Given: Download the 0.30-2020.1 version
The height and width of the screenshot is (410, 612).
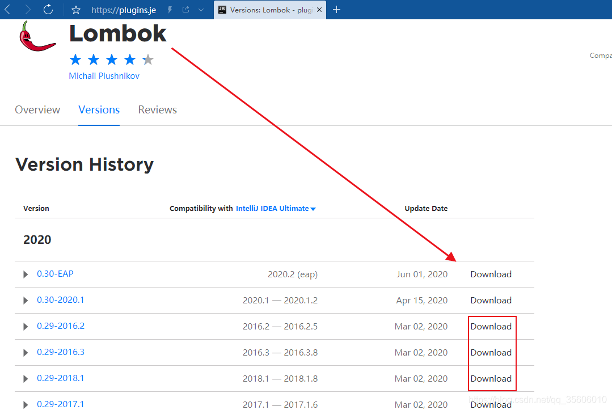Looking at the screenshot, I should [491, 301].
